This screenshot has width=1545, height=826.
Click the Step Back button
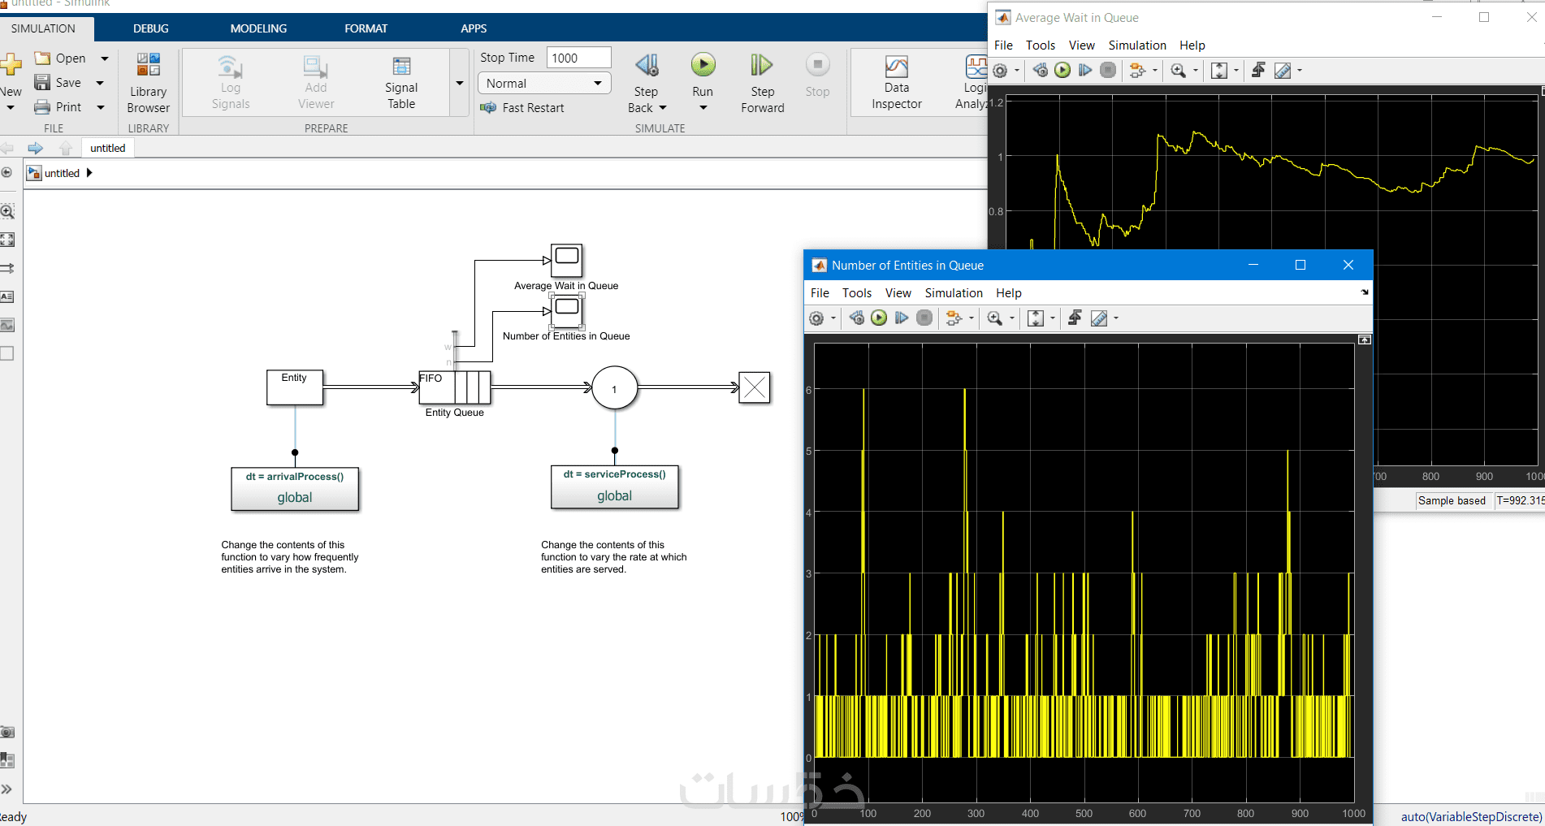point(646,66)
